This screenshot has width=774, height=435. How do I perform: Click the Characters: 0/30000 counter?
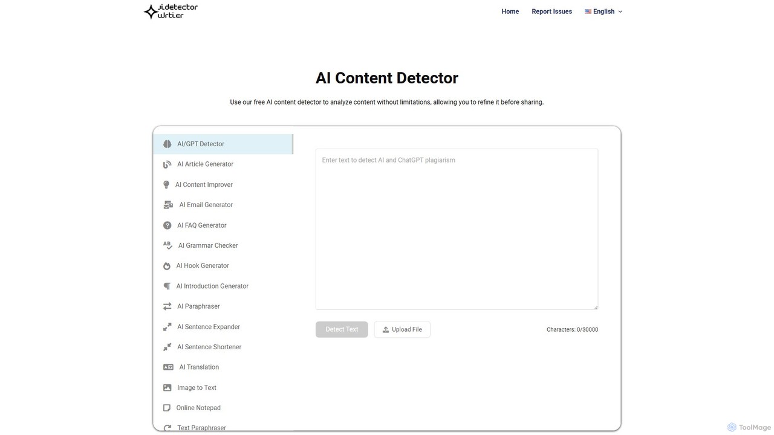(x=572, y=330)
